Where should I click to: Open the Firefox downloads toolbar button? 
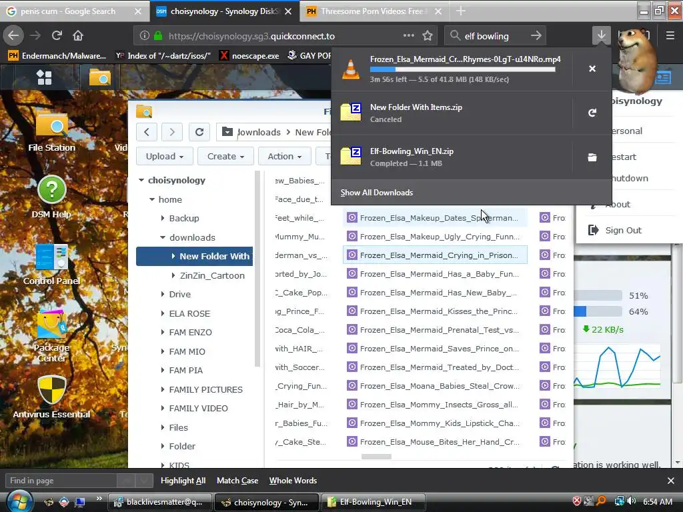tap(601, 35)
